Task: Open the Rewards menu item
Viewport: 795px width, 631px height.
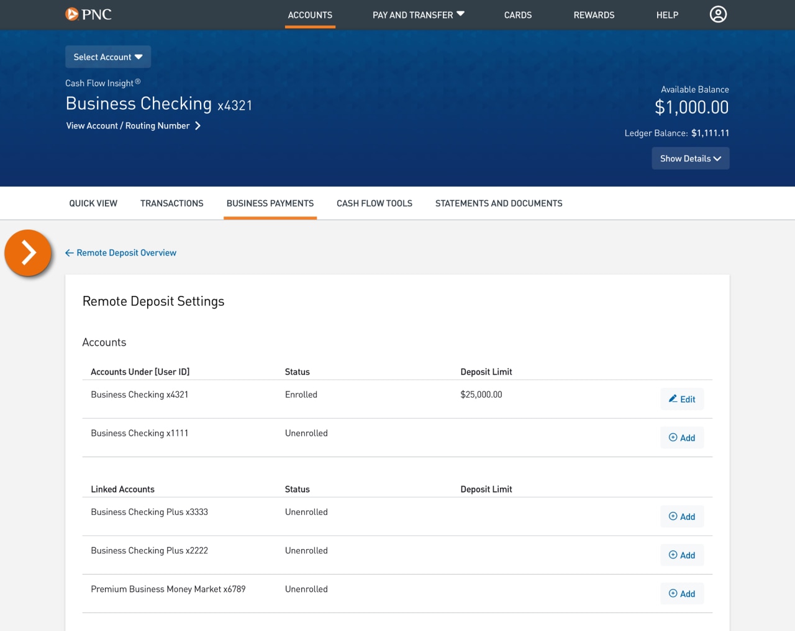Action: pos(594,15)
